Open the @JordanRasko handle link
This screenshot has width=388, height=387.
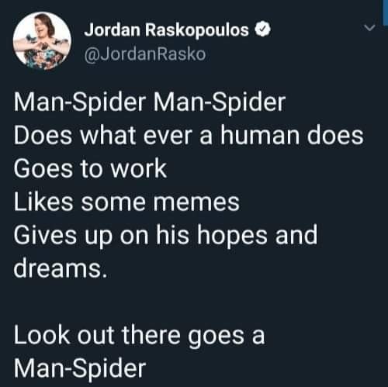(x=145, y=54)
